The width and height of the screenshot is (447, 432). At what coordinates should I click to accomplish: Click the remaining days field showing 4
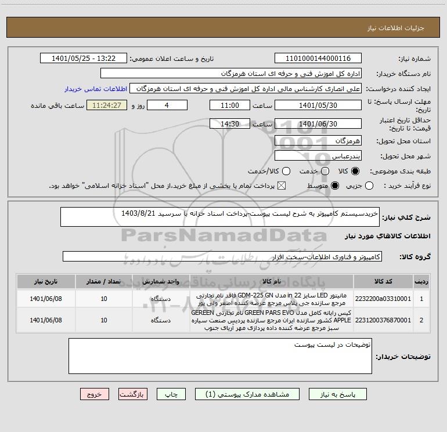click(167, 106)
